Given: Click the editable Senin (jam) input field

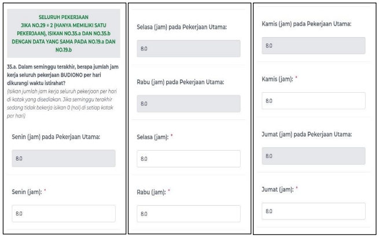Looking at the screenshot, I should tap(62, 213).
